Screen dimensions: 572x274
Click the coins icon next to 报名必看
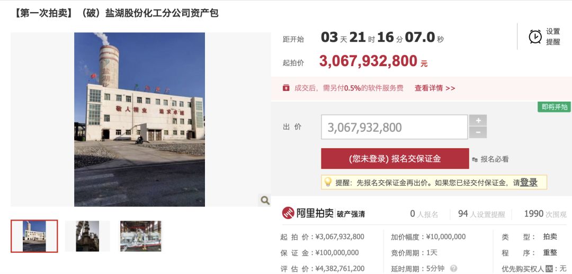pos(475,159)
